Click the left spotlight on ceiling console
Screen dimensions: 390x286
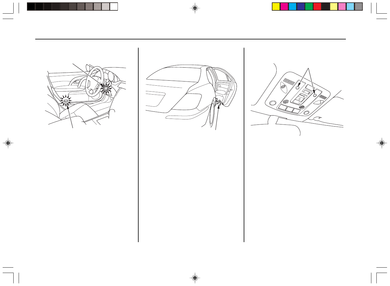click(x=298, y=88)
